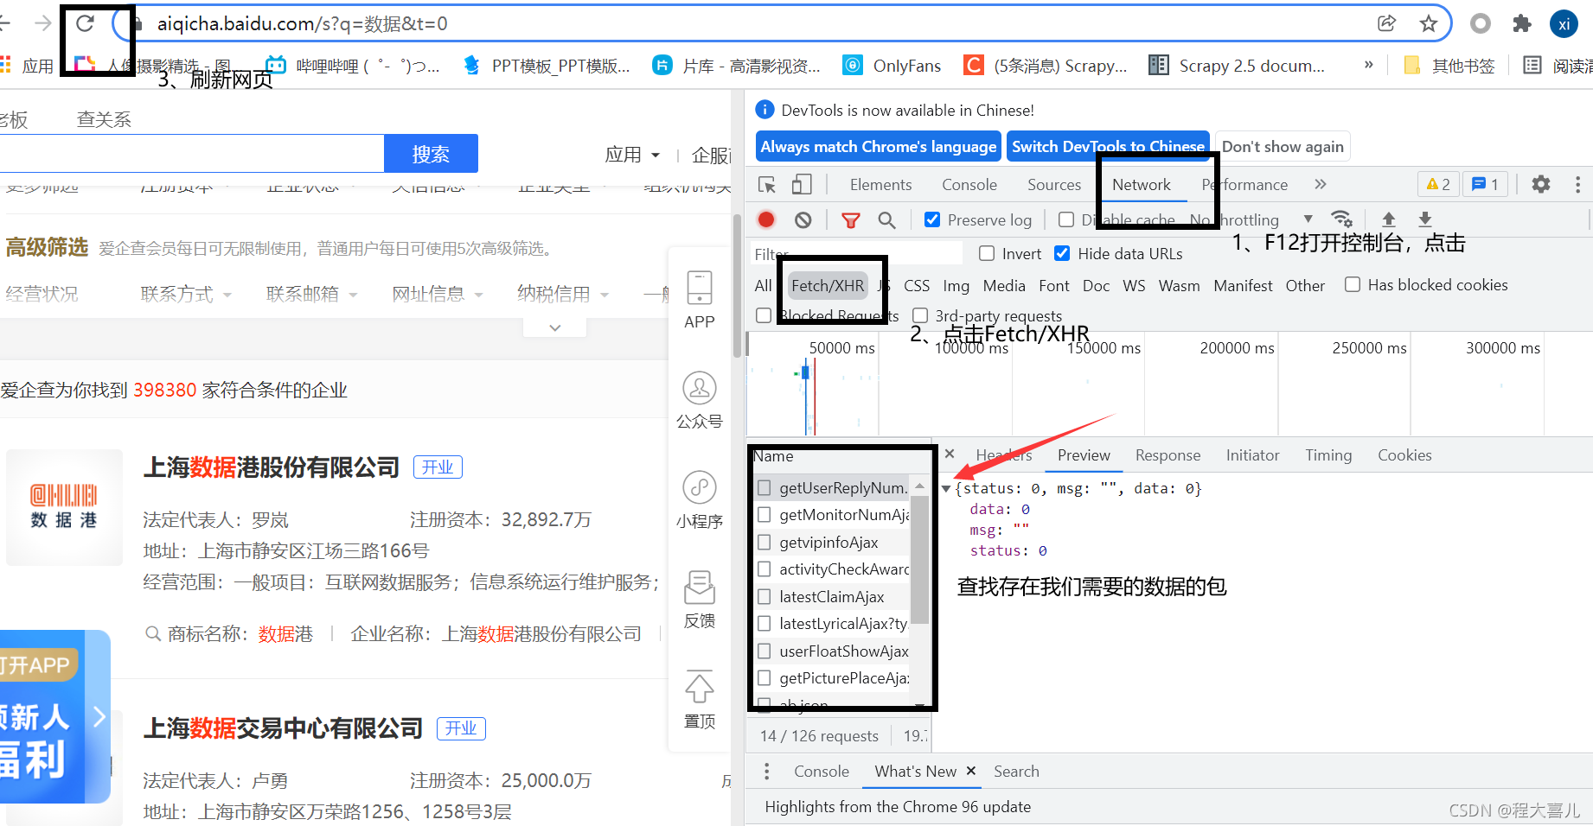The width and height of the screenshot is (1593, 826).
Task: Enable the Invert filter checkbox
Action: [x=987, y=253]
